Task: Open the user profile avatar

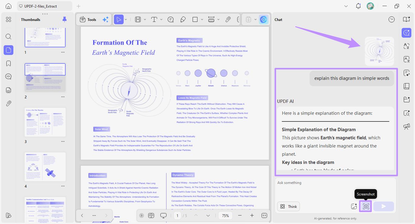Action: (370, 6)
